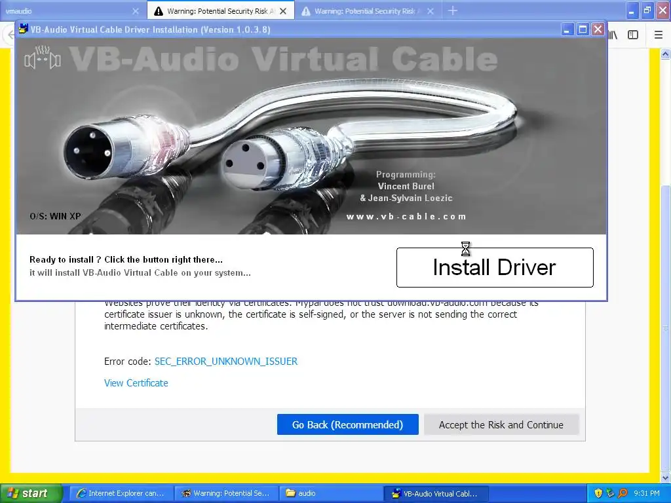
Task: Close the VB-Audio installer window
Action: [598, 29]
